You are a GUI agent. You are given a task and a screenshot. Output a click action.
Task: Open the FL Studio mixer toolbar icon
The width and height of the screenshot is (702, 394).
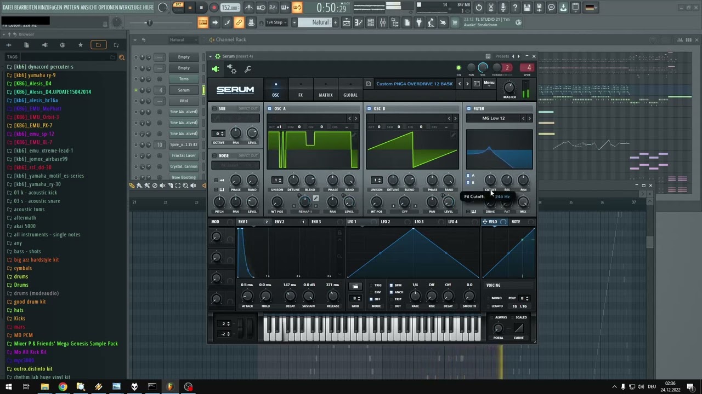(x=382, y=22)
